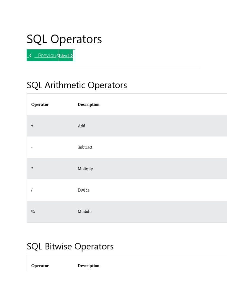
Task: Click the Previous navigation link
Action: 48,55
